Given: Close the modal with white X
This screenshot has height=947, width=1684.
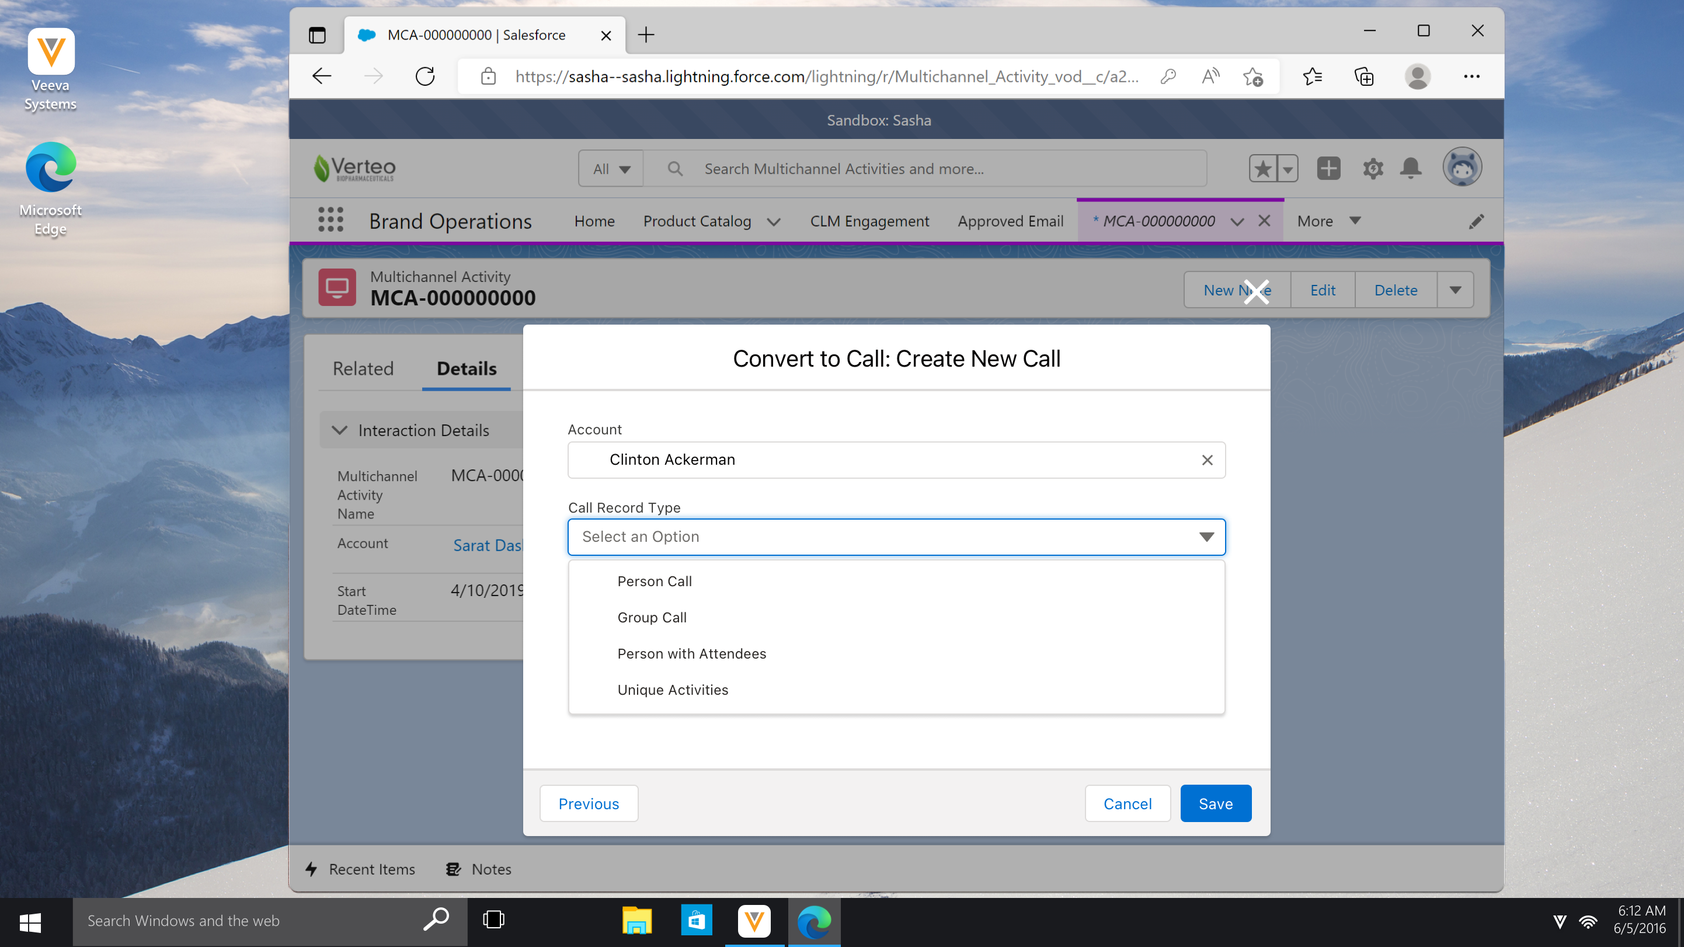Looking at the screenshot, I should [x=1256, y=291].
